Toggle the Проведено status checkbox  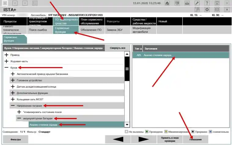[x=147, y=132]
